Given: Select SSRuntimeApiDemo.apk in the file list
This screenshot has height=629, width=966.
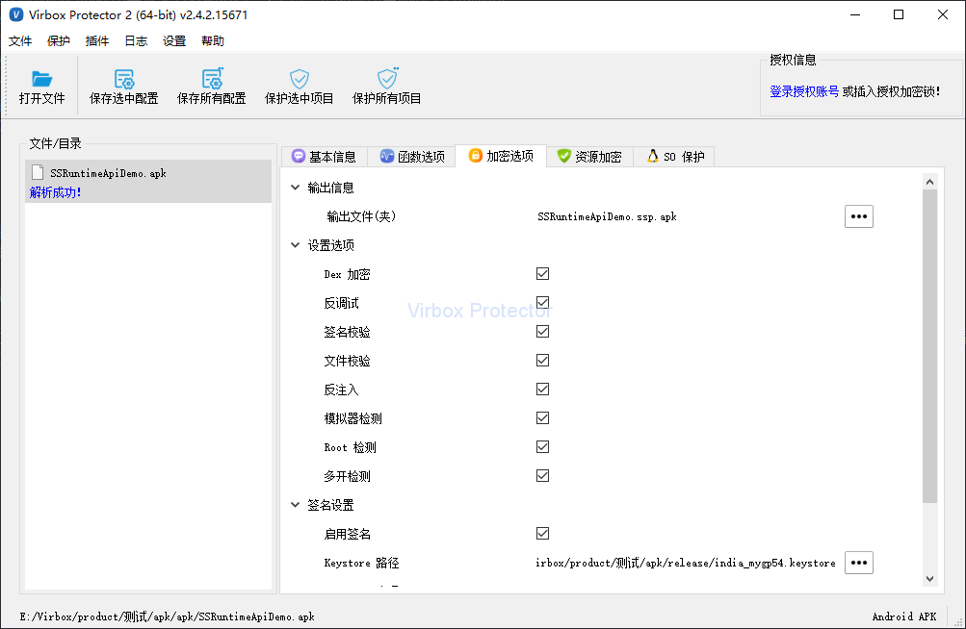Looking at the screenshot, I should point(148,182).
